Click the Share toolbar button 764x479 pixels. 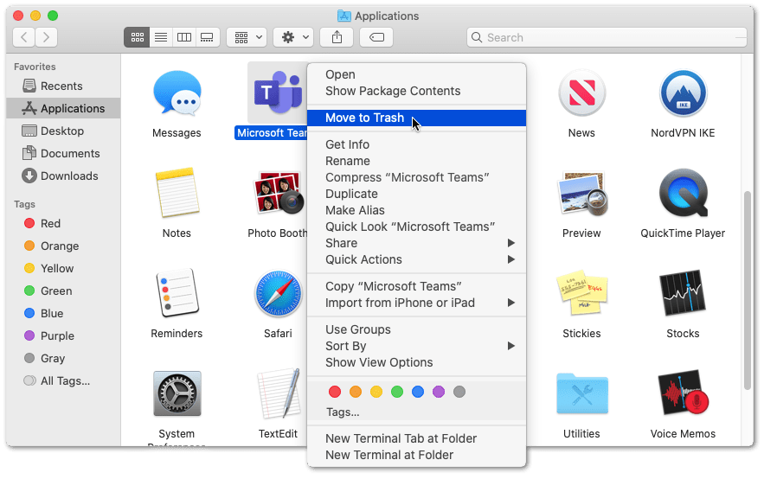(x=337, y=37)
